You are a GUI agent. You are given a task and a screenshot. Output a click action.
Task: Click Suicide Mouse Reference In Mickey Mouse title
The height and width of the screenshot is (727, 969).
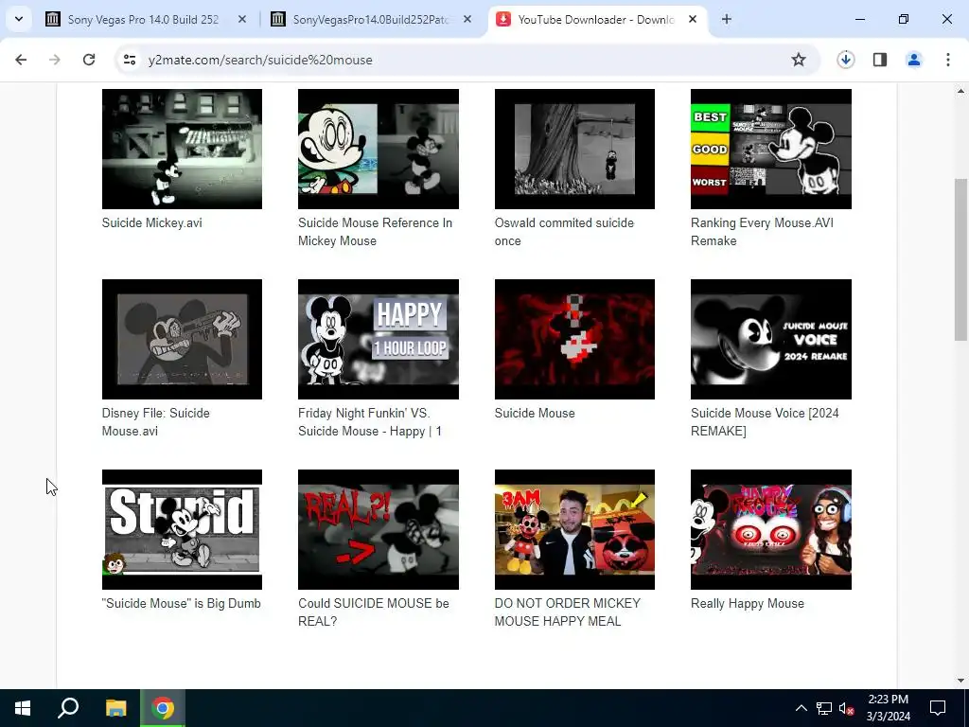coord(375,232)
